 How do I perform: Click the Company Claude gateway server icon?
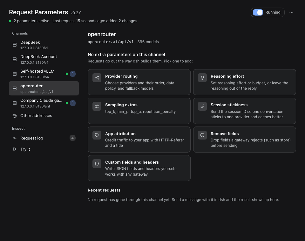click(x=15, y=103)
